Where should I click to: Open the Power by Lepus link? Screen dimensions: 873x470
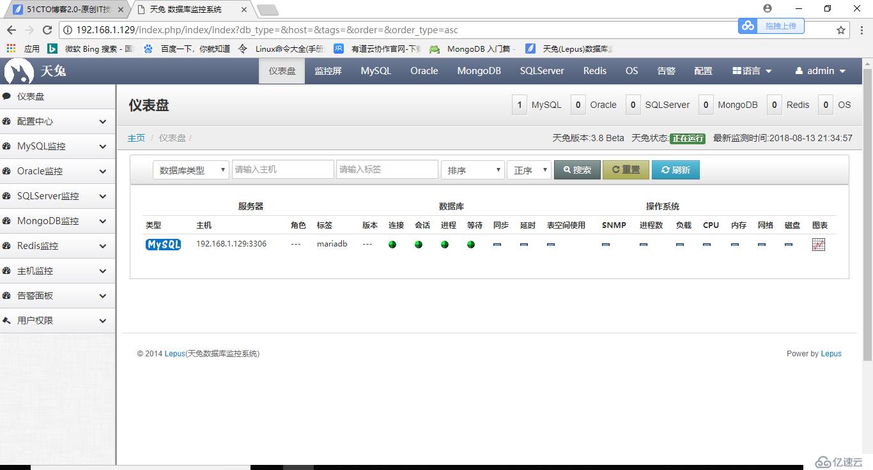click(831, 354)
